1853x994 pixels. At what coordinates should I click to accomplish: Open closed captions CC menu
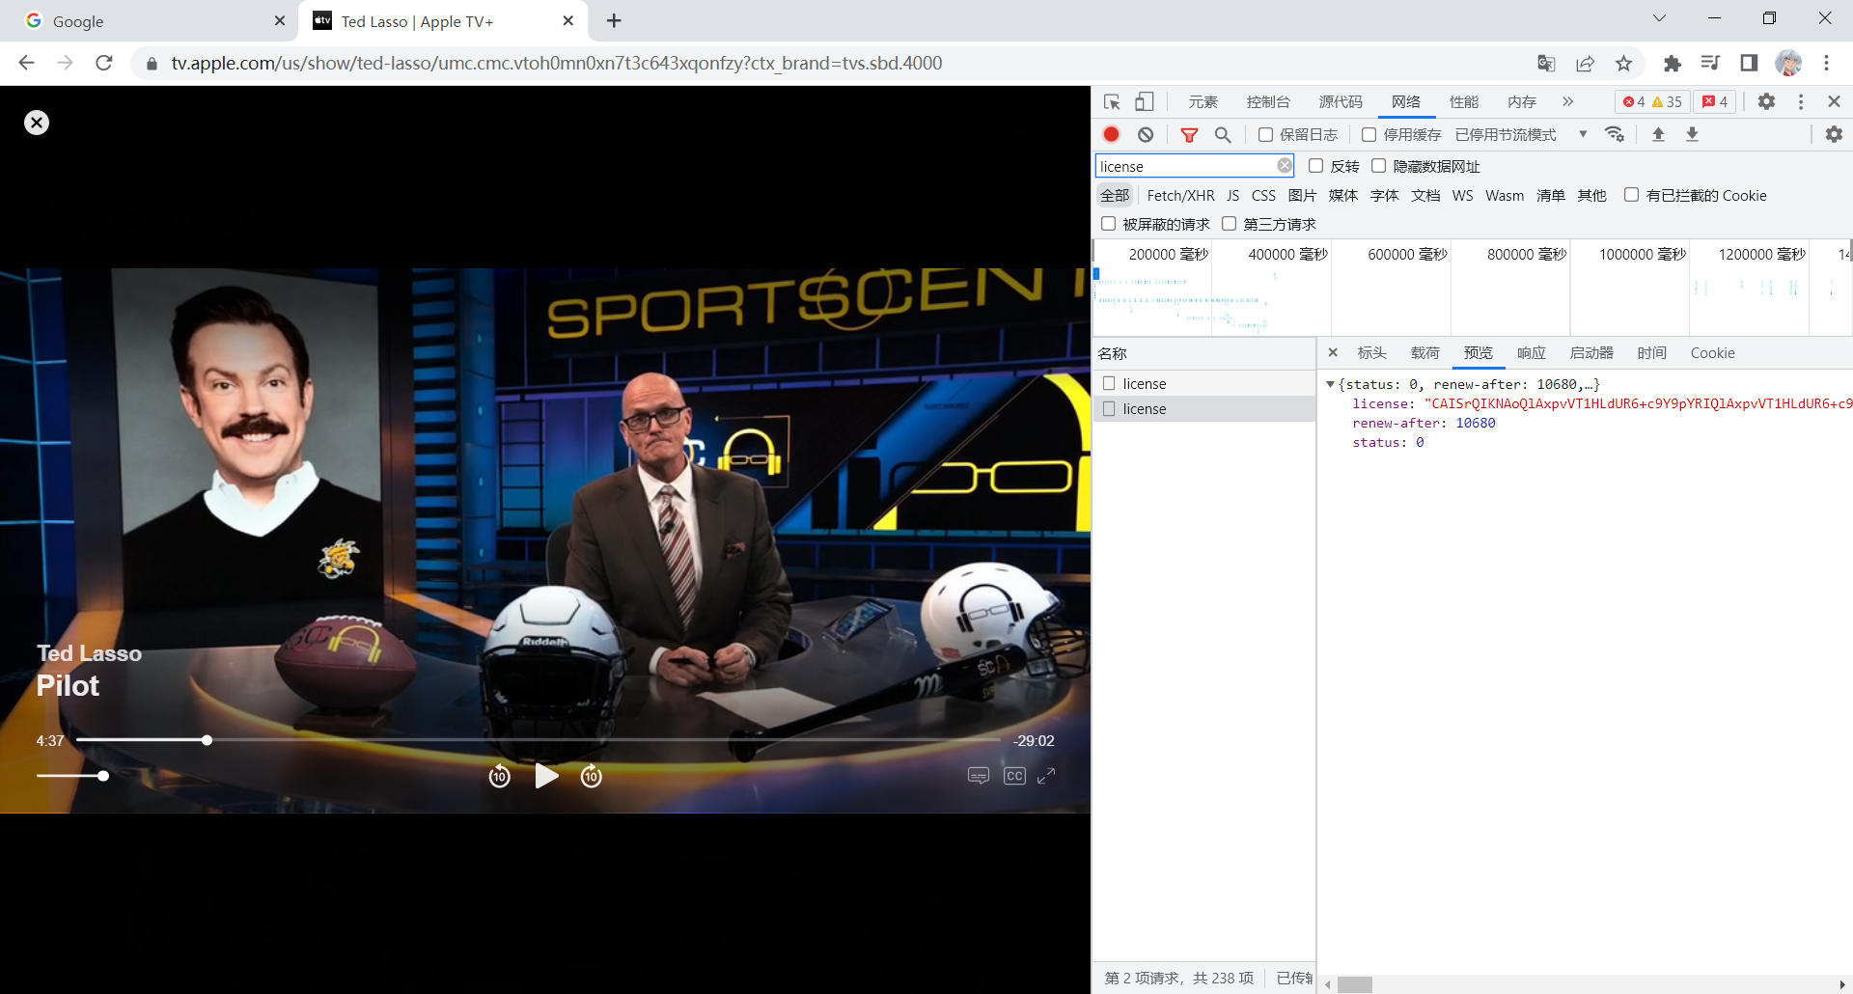tap(1014, 776)
